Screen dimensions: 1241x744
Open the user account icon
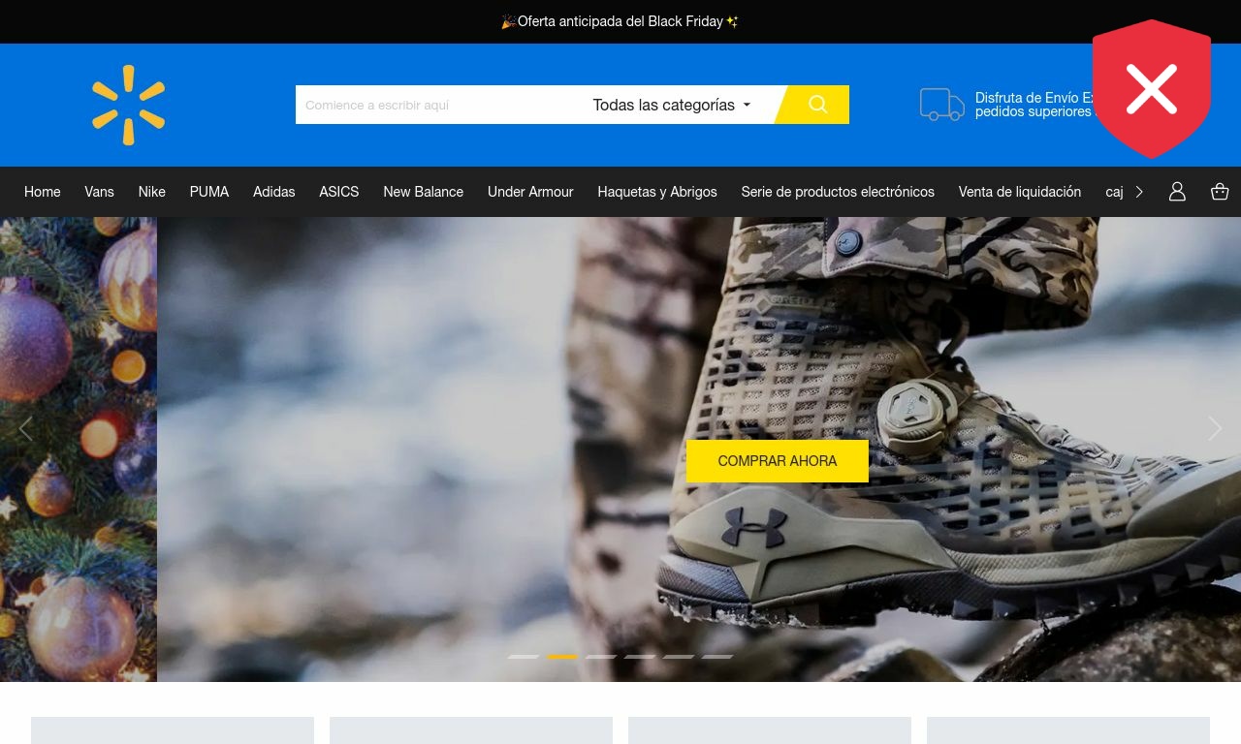pos(1177,192)
